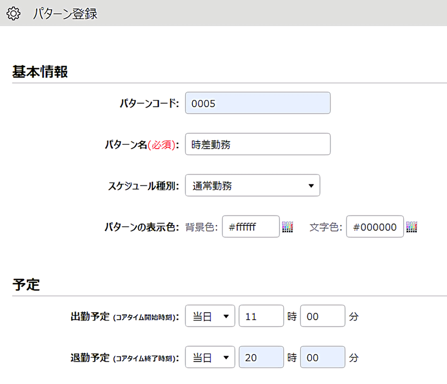Open the text color palette picker
This screenshot has width=447, height=384.
(411, 227)
